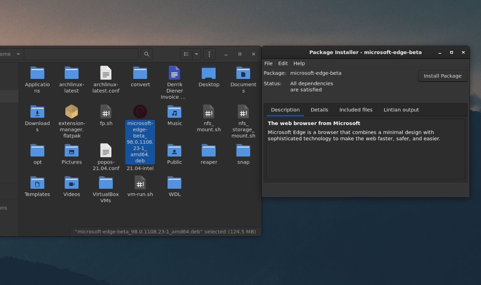This screenshot has width=481, height=285.
Task: Open the vm-run.sh script
Action: pyautogui.click(x=140, y=184)
